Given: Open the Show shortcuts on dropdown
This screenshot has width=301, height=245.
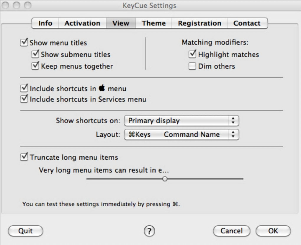Looking at the screenshot, I should pos(181,120).
